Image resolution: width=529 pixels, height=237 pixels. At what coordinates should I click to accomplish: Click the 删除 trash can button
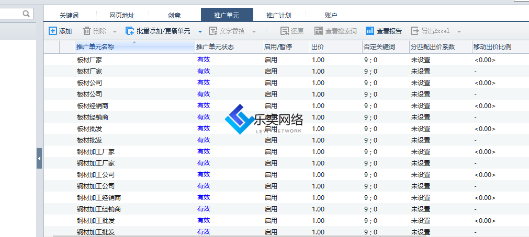(95, 31)
